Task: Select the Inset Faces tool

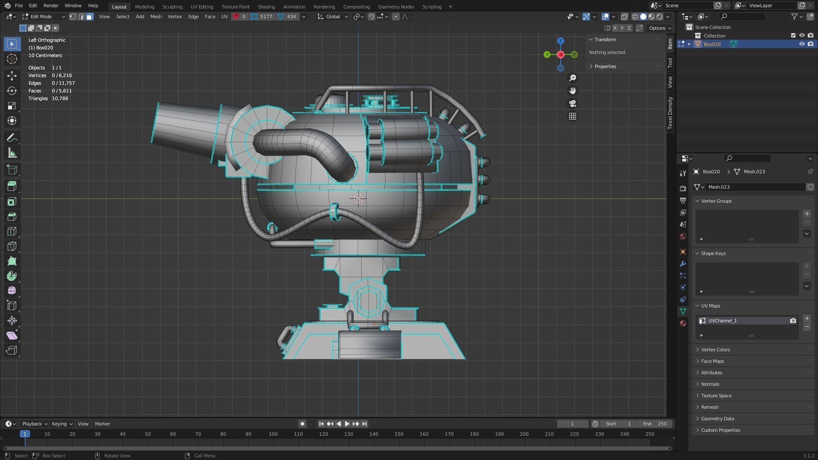Action: coord(12,201)
